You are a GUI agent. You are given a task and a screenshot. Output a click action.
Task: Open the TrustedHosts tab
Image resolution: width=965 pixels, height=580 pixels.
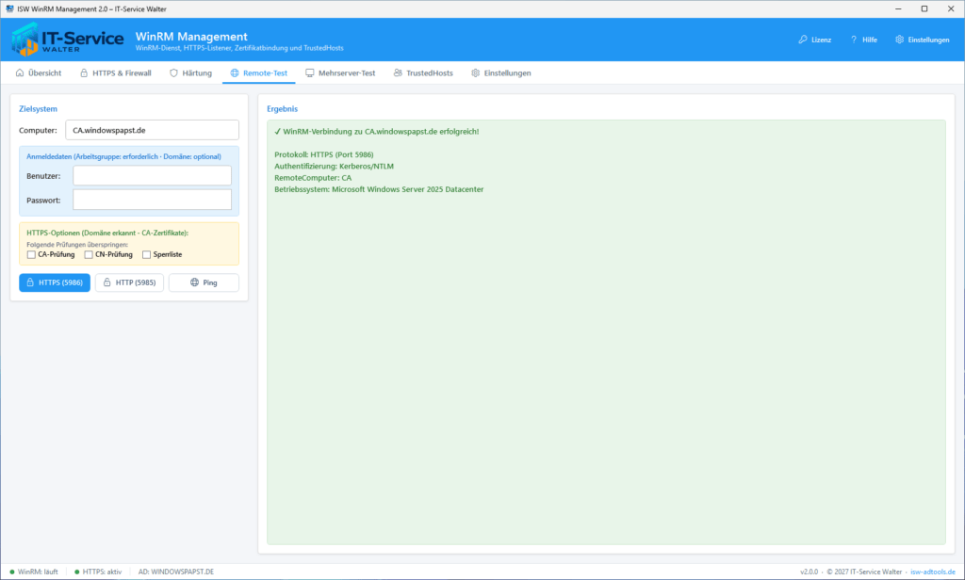point(423,72)
